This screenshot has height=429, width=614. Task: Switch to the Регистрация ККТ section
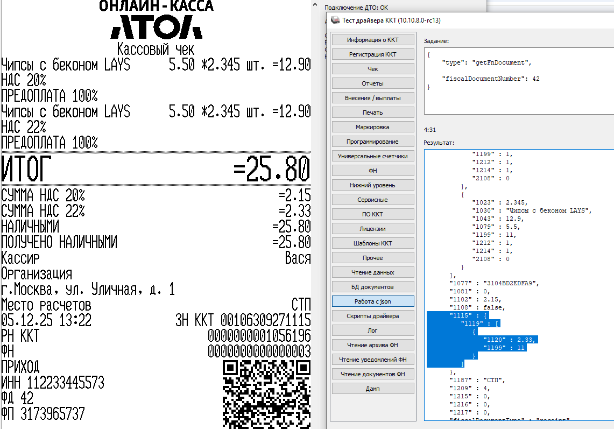click(373, 54)
